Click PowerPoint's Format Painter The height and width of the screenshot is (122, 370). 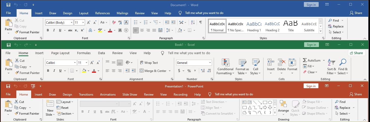click(27, 113)
